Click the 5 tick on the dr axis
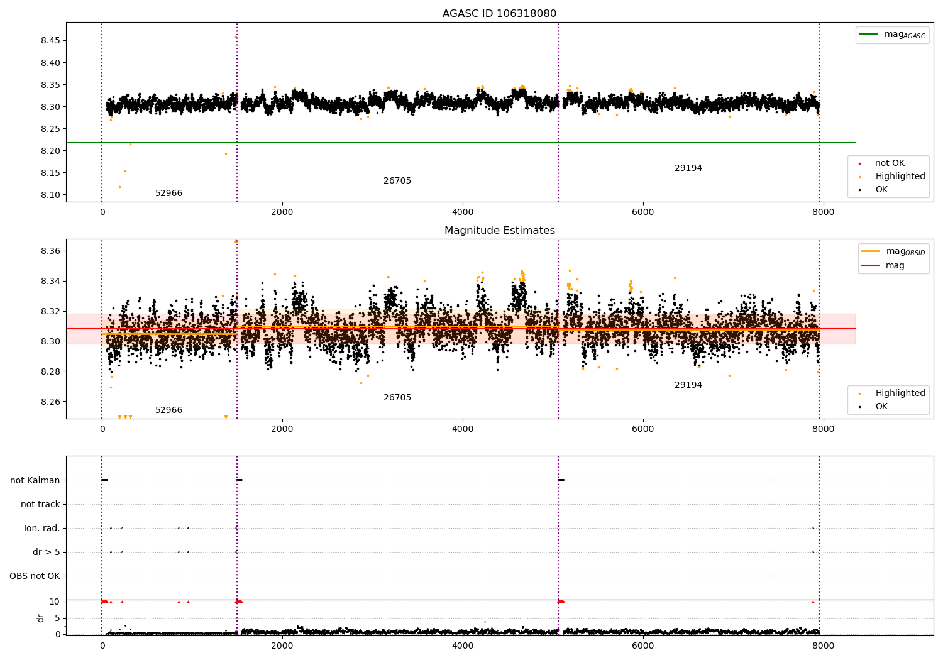This screenshot has height=660, width=943. (x=58, y=618)
